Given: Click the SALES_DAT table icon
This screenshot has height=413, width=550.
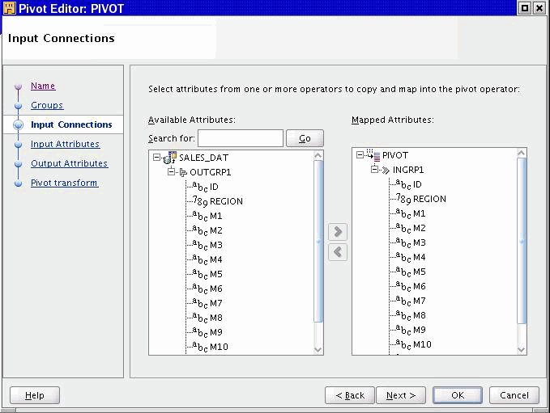Looking at the screenshot, I should (x=171, y=157).
